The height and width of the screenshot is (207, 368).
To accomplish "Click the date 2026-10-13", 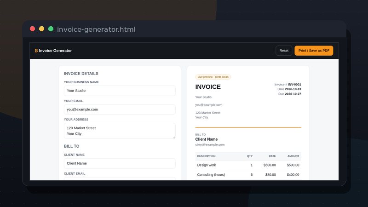I will [x=293, y=89].
